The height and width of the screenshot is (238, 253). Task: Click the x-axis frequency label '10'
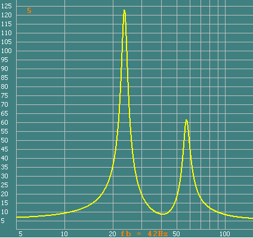(x=64, y=234)
